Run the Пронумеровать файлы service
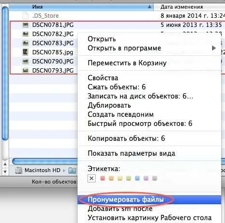The height and width of the screenshot is (223, 225). tap(149, 199)
